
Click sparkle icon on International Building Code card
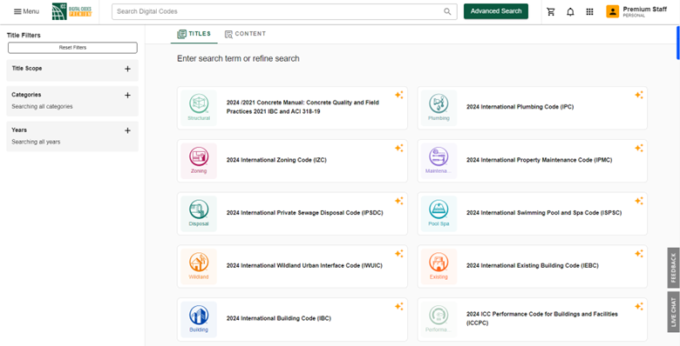(399, 306)
